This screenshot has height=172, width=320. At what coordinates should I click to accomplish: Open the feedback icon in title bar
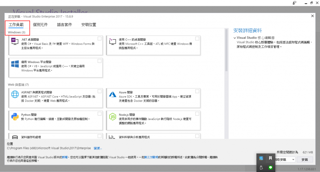[x=294, y=3]
